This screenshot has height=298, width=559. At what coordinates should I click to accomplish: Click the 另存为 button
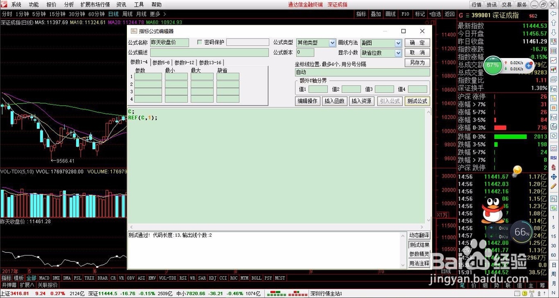pos(417,63)
